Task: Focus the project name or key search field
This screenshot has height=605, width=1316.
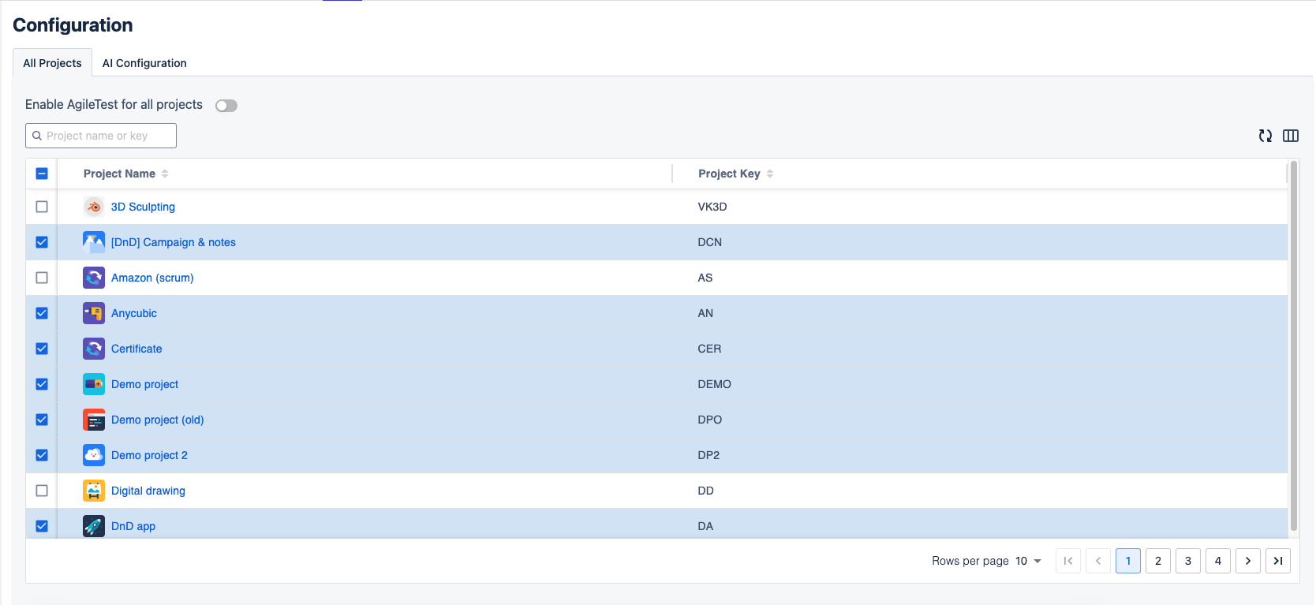Action: pyautogui.click(x=107, y=136)
